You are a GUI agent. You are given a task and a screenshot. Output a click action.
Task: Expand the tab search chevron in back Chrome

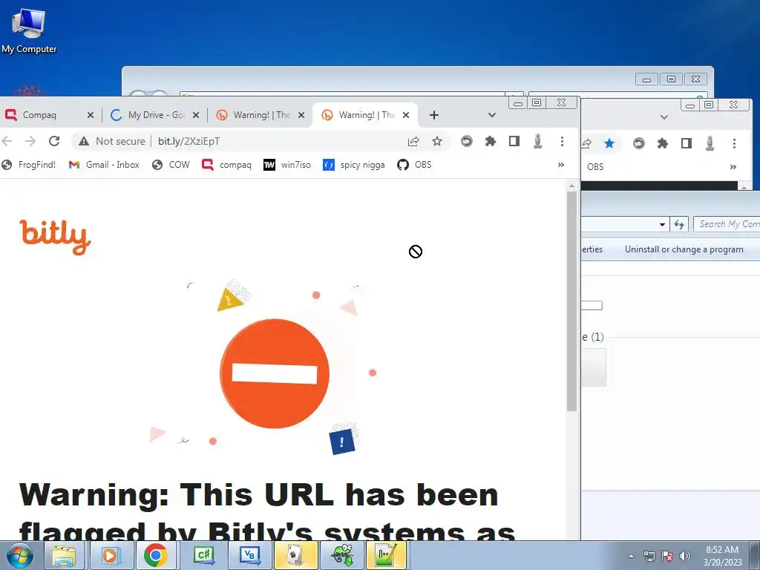pos(664,117)
